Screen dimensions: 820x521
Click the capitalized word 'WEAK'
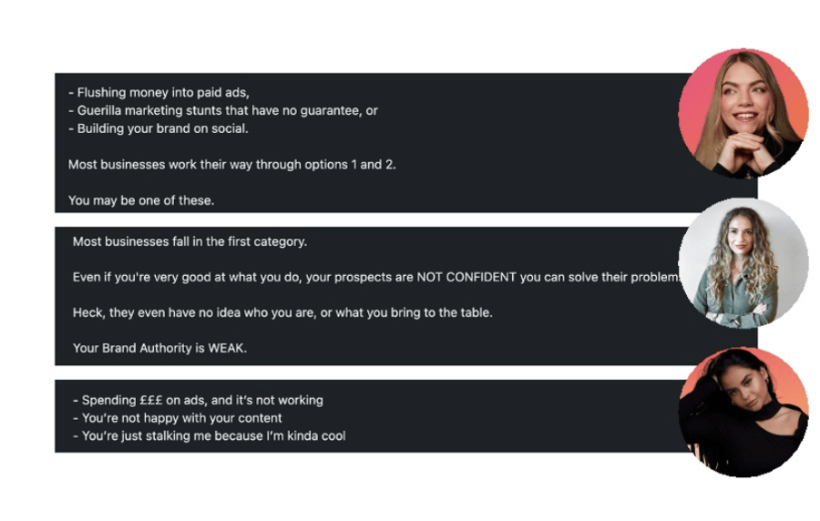point(226,349)
